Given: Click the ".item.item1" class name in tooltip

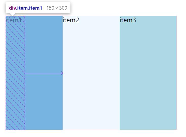Looking at the screenshot, I should pyautogui.click(x=29, y=8).
